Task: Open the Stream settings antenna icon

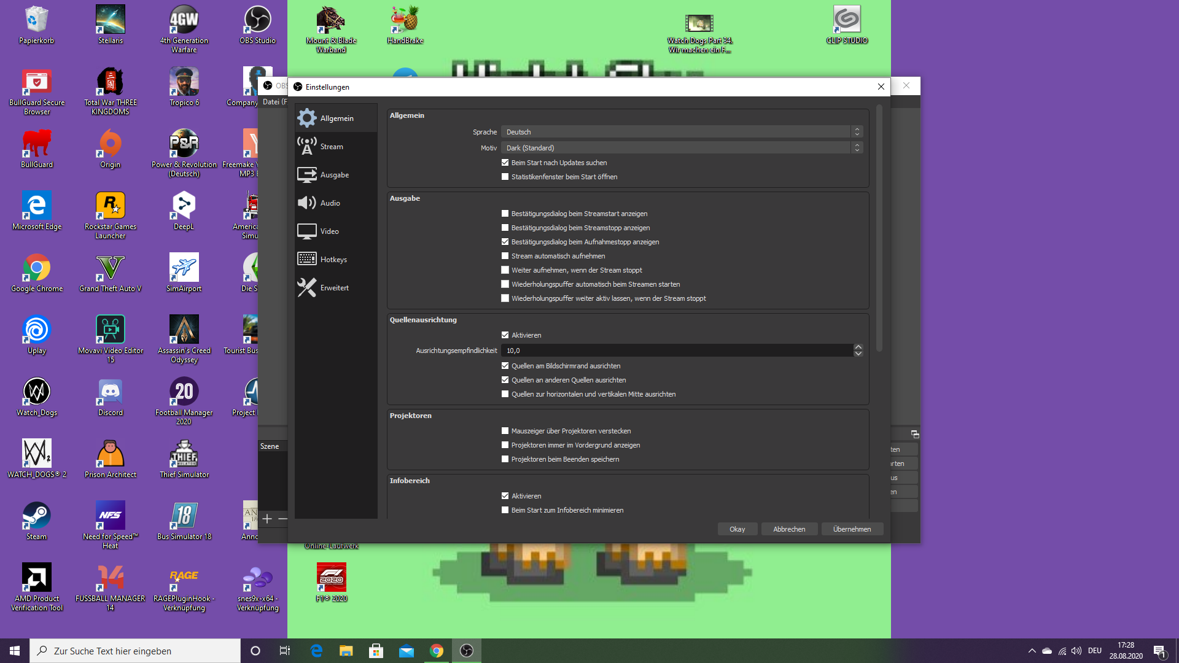Action: pyautogui.click(x=306, y=146)
